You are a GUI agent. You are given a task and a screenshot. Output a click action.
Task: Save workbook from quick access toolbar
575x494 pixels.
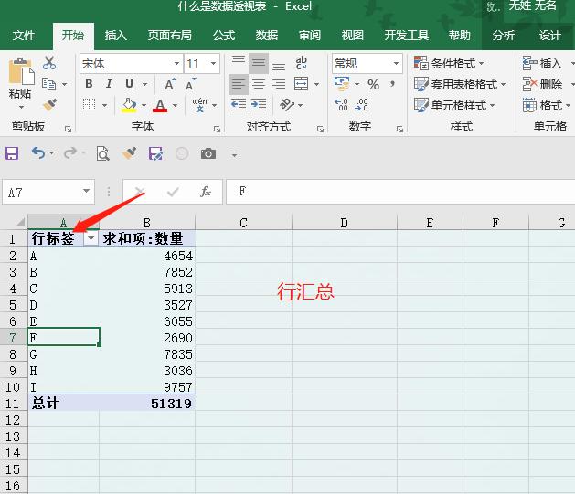point(12,153)
